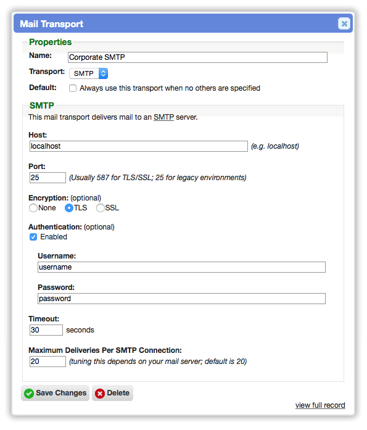Screen dimensions: 367x430
Task: Click the Port input field
Action: pos(47,178)
